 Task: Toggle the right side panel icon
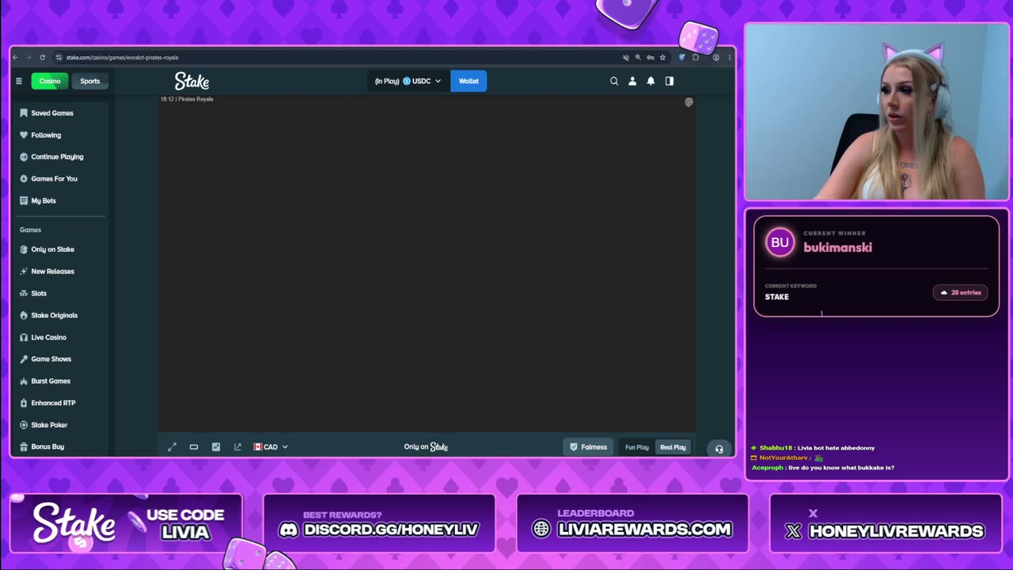click(670, 81)
